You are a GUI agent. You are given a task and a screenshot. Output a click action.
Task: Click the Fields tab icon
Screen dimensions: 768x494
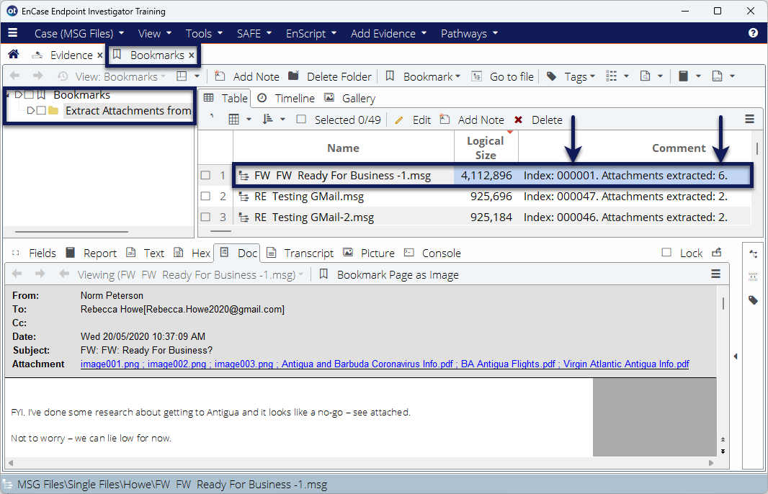pos(16,253)
